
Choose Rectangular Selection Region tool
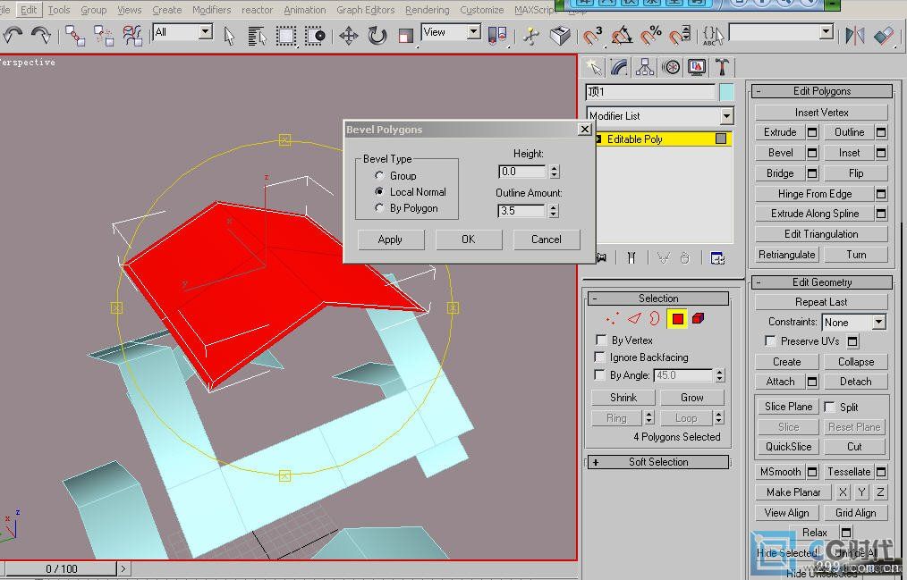(285, 36)
